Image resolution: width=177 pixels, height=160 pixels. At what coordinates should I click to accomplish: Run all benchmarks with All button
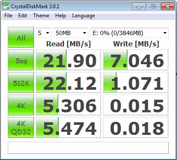point(21,37)
